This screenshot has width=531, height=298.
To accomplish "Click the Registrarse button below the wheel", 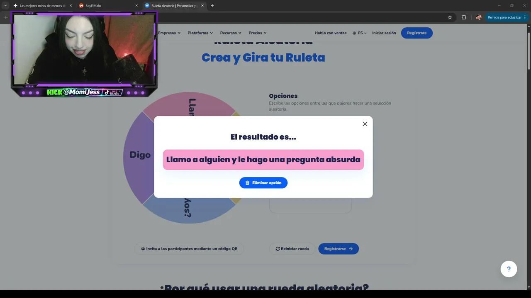I will point(339,249).
